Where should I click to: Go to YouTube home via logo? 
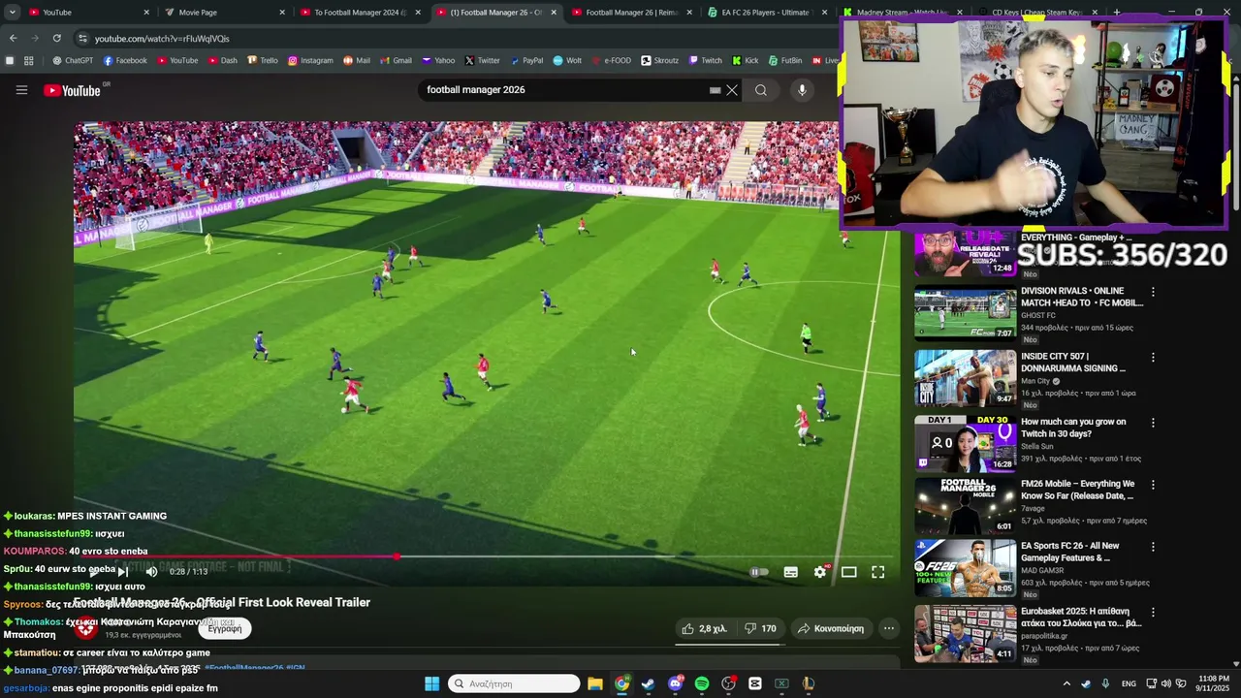coord(72,90)
